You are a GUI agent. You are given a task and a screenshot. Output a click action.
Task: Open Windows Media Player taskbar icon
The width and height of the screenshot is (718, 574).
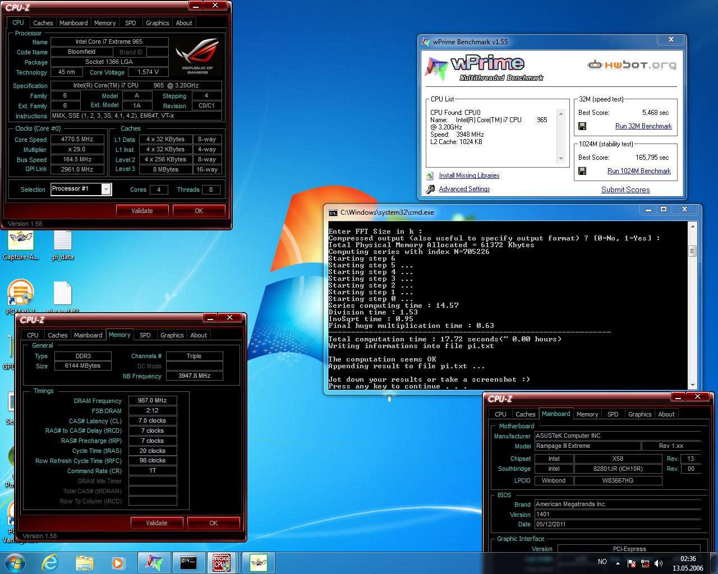point(118,562)
